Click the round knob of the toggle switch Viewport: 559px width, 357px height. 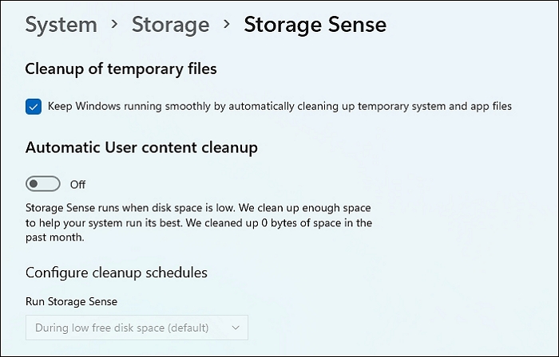point(35,184)
